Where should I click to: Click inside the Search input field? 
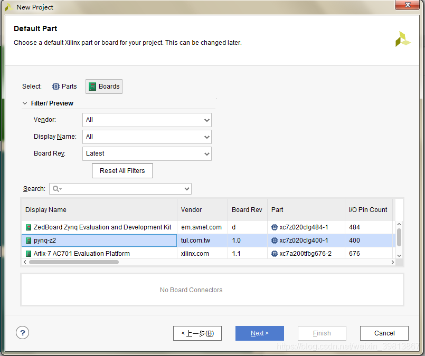coord(120,189)
